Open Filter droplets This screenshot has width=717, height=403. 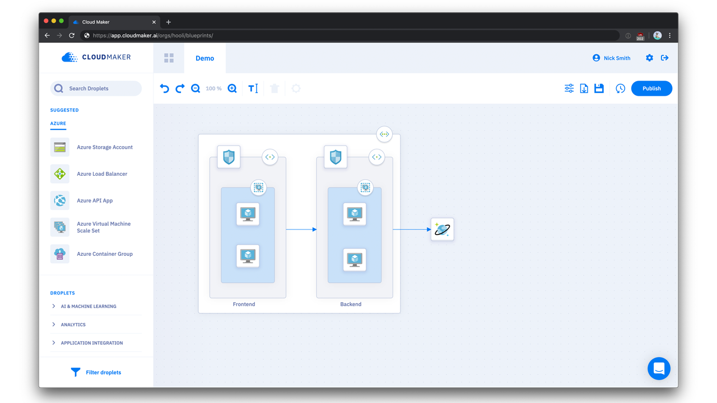coord(96,372)
